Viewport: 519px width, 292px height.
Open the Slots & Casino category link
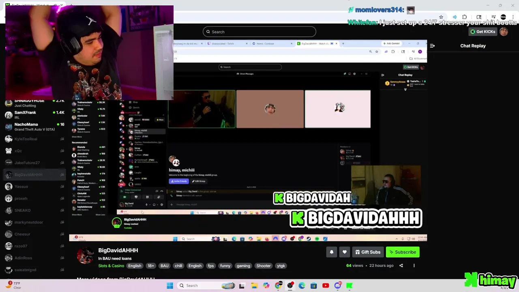(111, 266)
